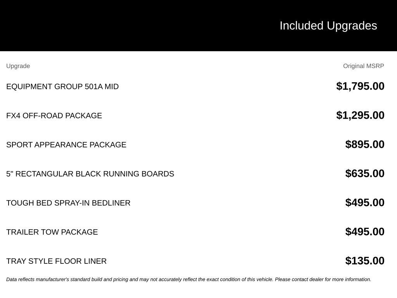The width and height of the screenshot is (397, 298).
Task: Select the Original MSRP column header
Action: [x=363, y=66]
